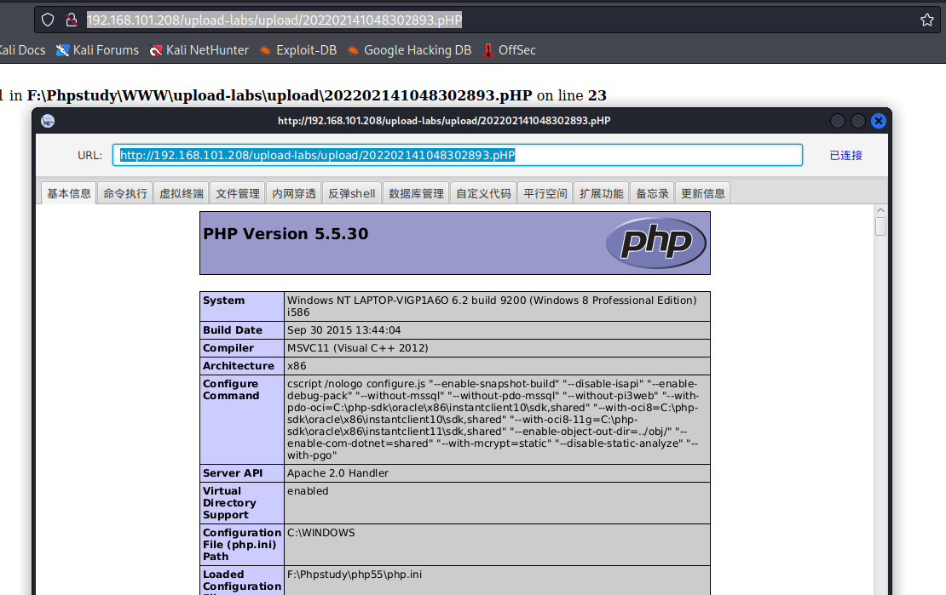The height and width of the screenshot is (595, 946).
Task: Click the Virtual Directory Support value enabled
Action: click(308, 490)
